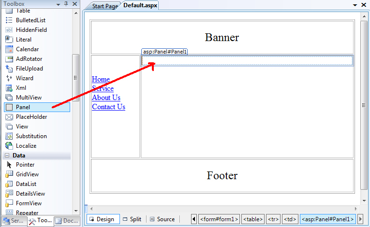Screen dimensions: 370x227
Task: Switch to the Start Page tab
Action: click(x=105, y=6)
